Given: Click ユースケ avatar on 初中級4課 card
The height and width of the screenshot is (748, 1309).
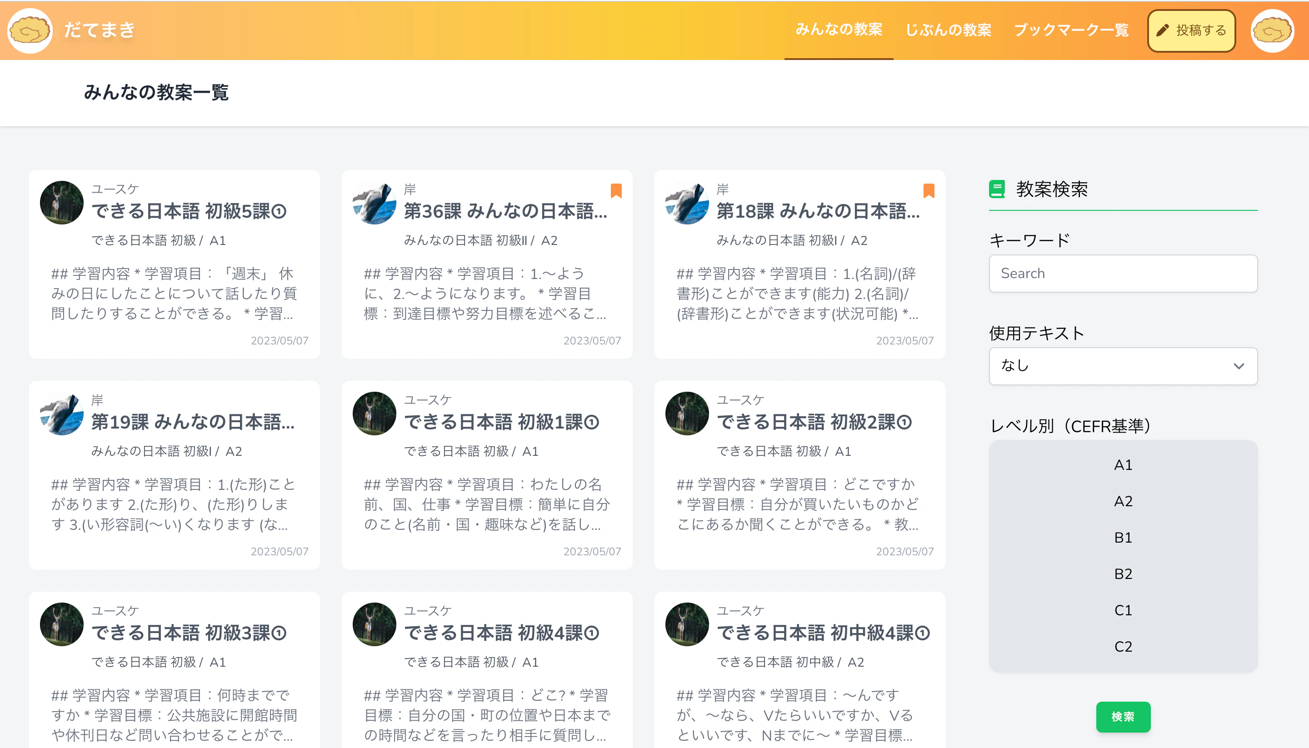Looking at the screenshot, I should 687,624.
